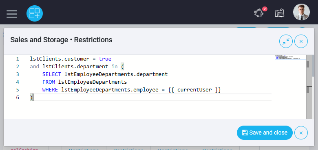Click the SELECT keyword on line 3
The width and height of the screenshot is (318, 150).
52,74
